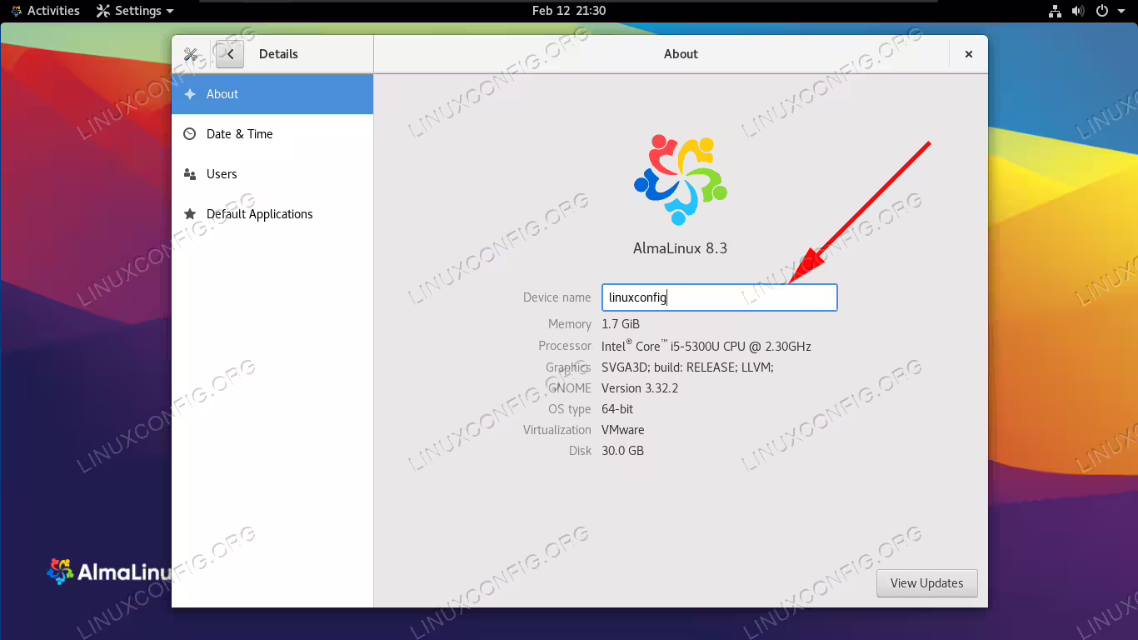Open Date & Time settings
Image resolution: width=1138 pixels, height=640 pixels.
click(x=272, y=134)
